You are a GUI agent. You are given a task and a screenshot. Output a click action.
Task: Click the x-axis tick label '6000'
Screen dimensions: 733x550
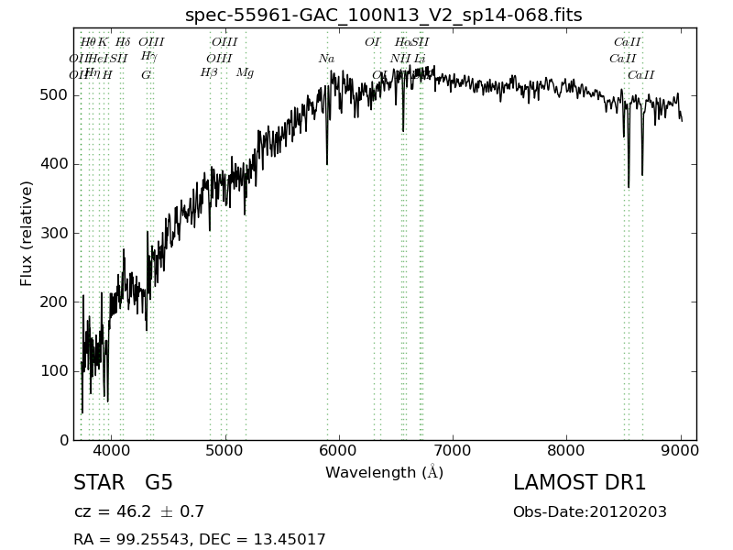339,451
